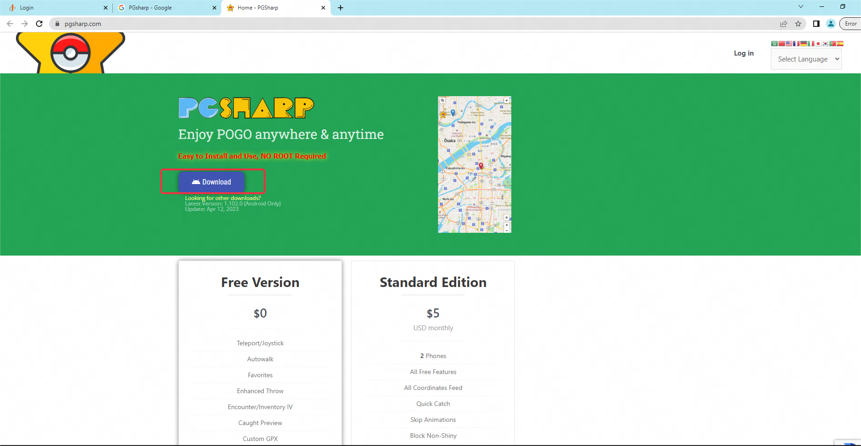This screenshot has width=861, height=446.
Task: Go back with the browser back arrow
Action: tap(10, 24)
